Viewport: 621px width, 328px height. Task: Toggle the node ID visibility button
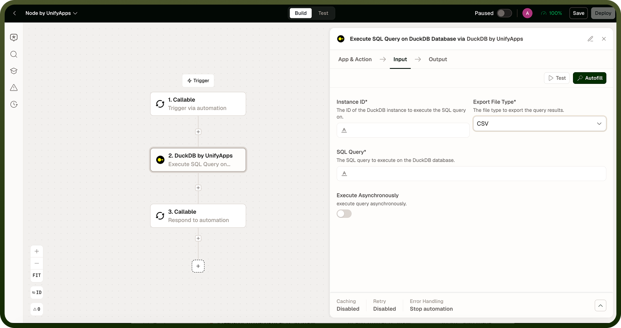point(37,293)
